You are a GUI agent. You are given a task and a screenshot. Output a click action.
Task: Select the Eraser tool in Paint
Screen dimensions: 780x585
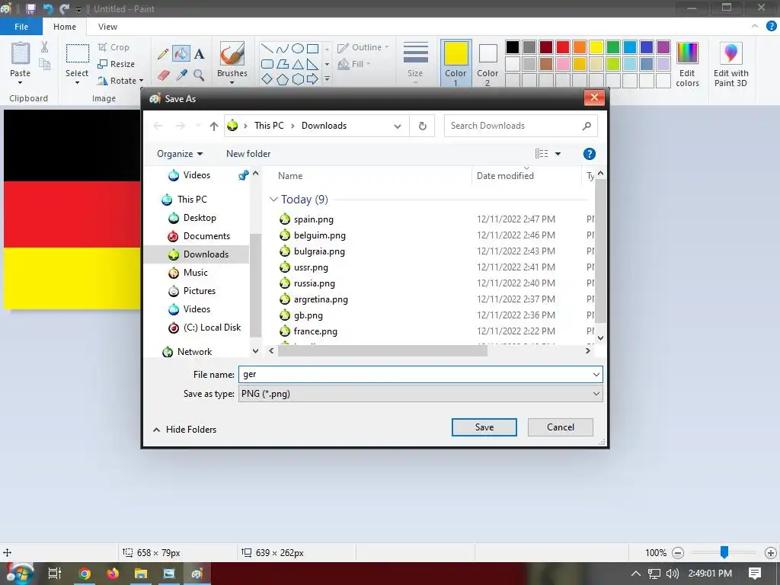click(163, 75)
